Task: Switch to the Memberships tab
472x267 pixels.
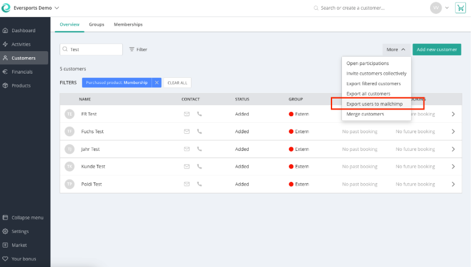Action: tap(128, 24)
